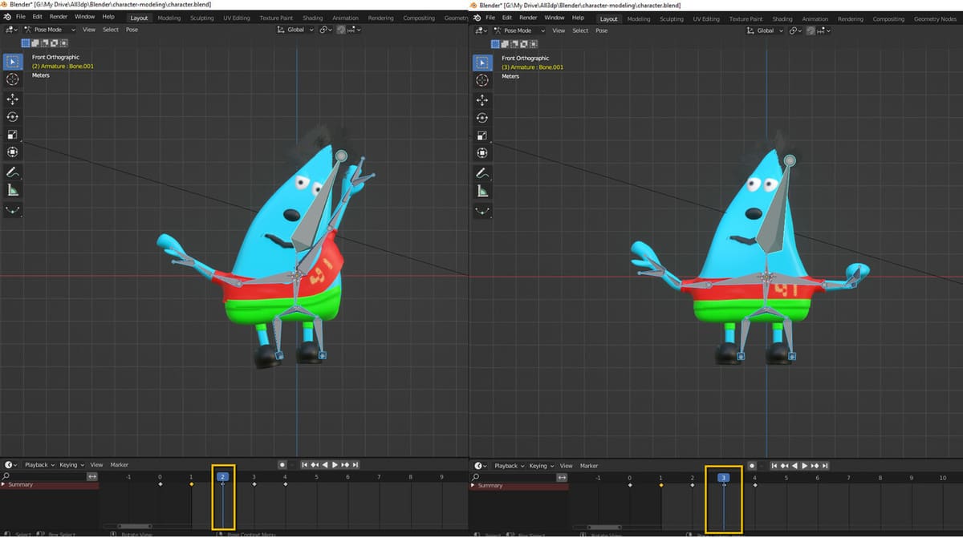Enable 'set new selection' mode in right window
963x538 pixels.
click(x=495, y=42)
